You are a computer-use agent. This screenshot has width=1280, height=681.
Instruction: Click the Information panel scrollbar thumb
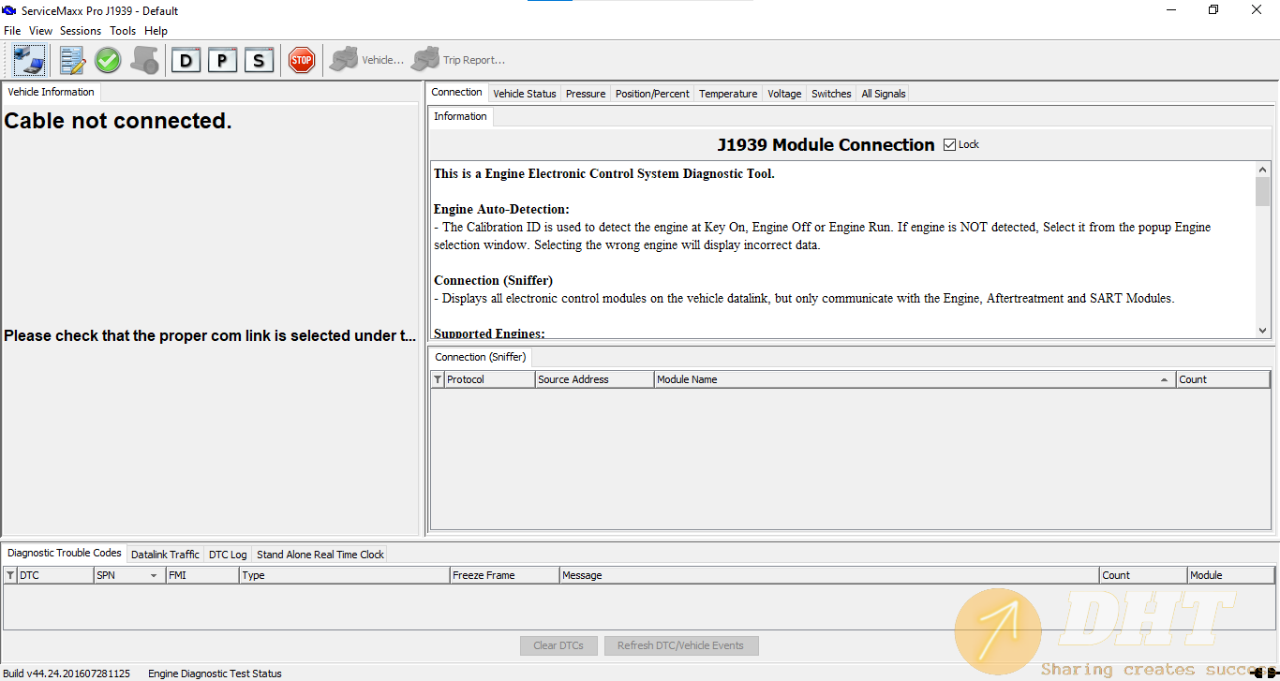point(1262,191)
